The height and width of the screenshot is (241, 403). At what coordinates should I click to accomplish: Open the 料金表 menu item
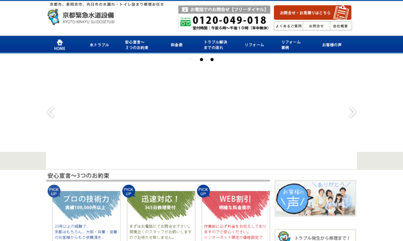click(x=177, y=45)
